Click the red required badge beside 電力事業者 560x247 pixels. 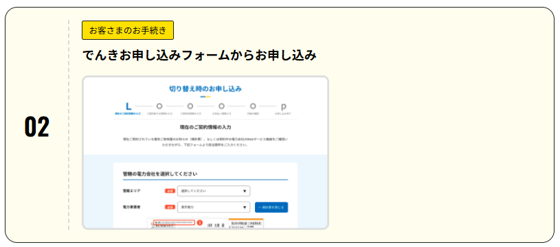(170, 207)
